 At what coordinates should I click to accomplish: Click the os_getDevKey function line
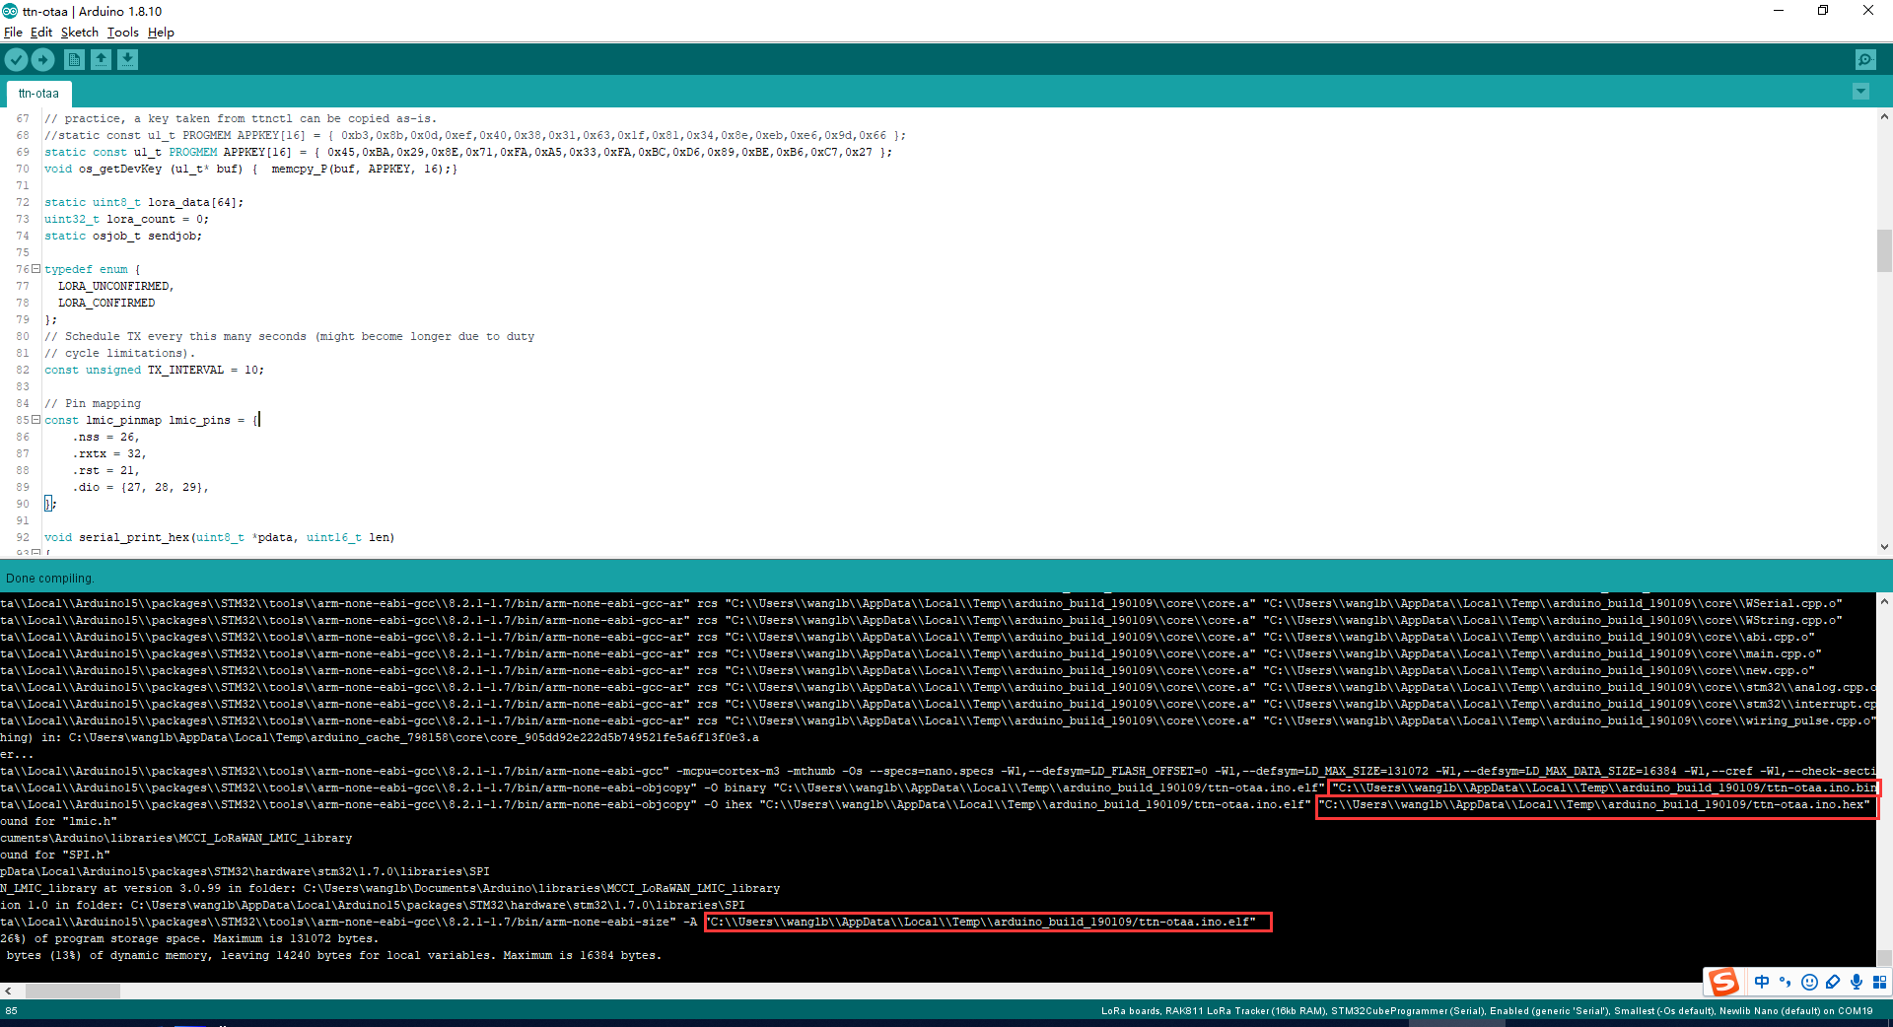point(251,169)
